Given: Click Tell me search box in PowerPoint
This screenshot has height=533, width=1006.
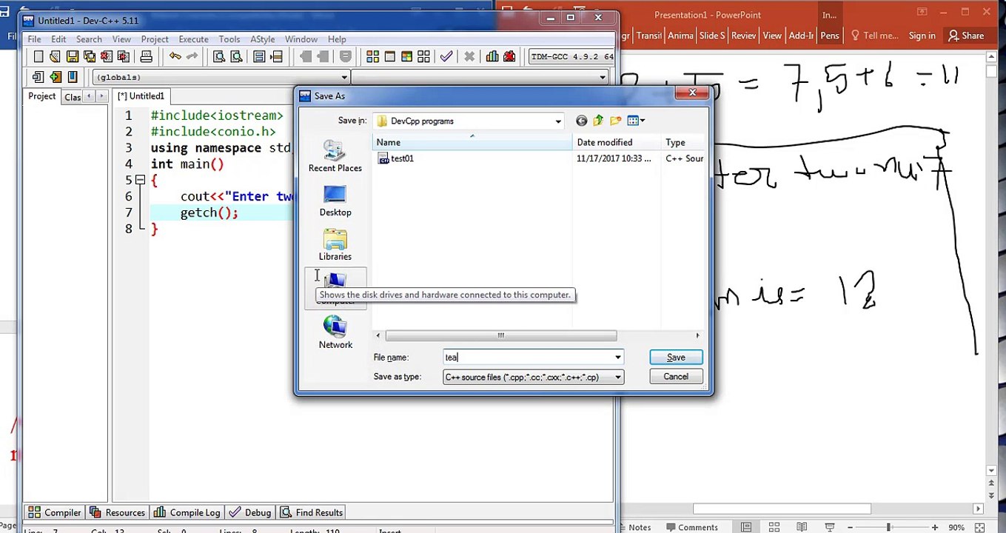Looking at the screenshot, I should click(874, 36).
